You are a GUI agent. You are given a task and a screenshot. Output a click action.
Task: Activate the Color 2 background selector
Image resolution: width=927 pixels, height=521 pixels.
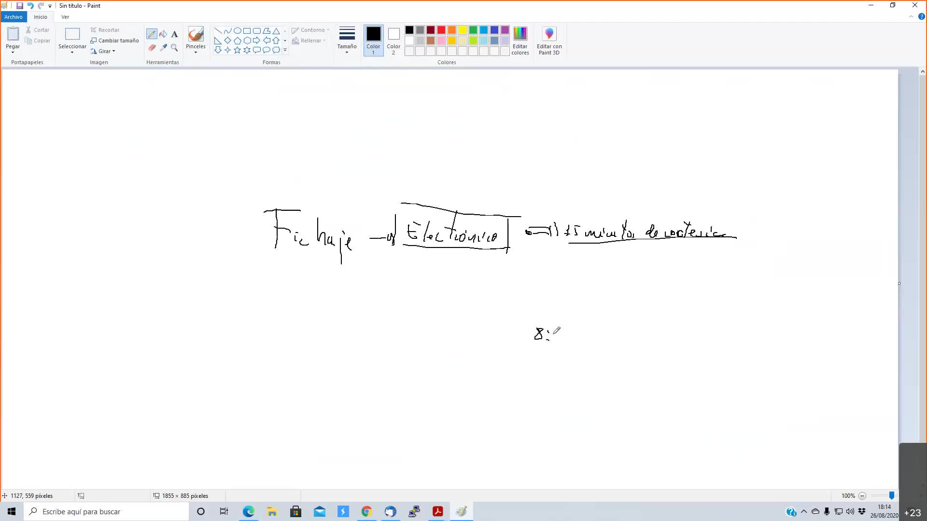pyautogui.click(x=393, y=41)
